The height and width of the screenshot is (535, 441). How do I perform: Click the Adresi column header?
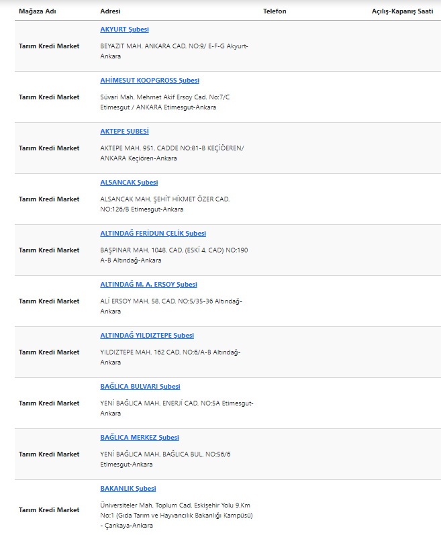110,11
